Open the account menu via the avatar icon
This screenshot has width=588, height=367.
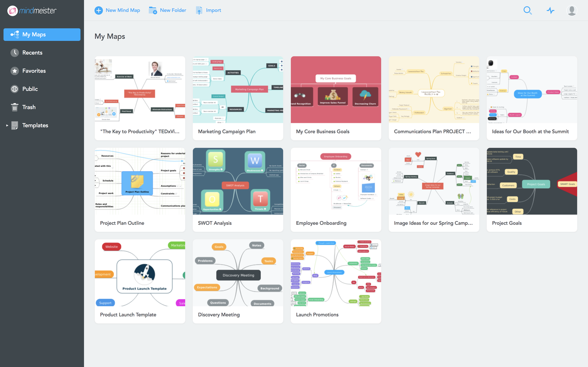pos(571,10)
